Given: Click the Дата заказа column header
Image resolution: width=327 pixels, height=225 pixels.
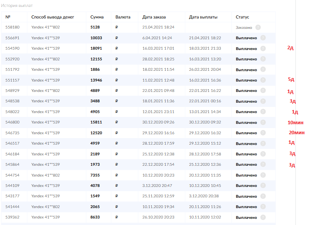Looking at the screenshot, I should [x=154, y=17].
